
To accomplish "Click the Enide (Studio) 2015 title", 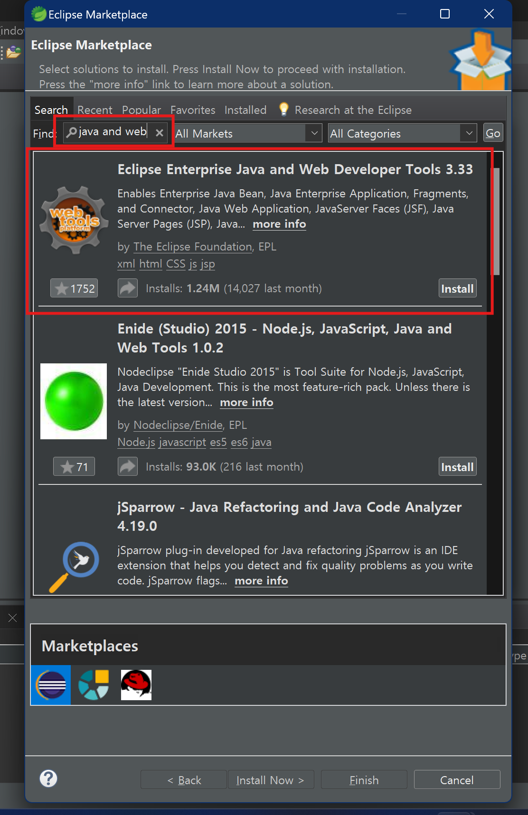I will 284,338.
